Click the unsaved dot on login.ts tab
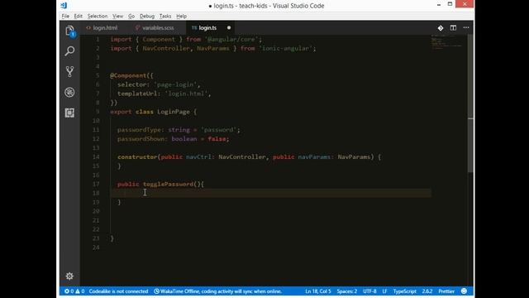 point(229,27)
